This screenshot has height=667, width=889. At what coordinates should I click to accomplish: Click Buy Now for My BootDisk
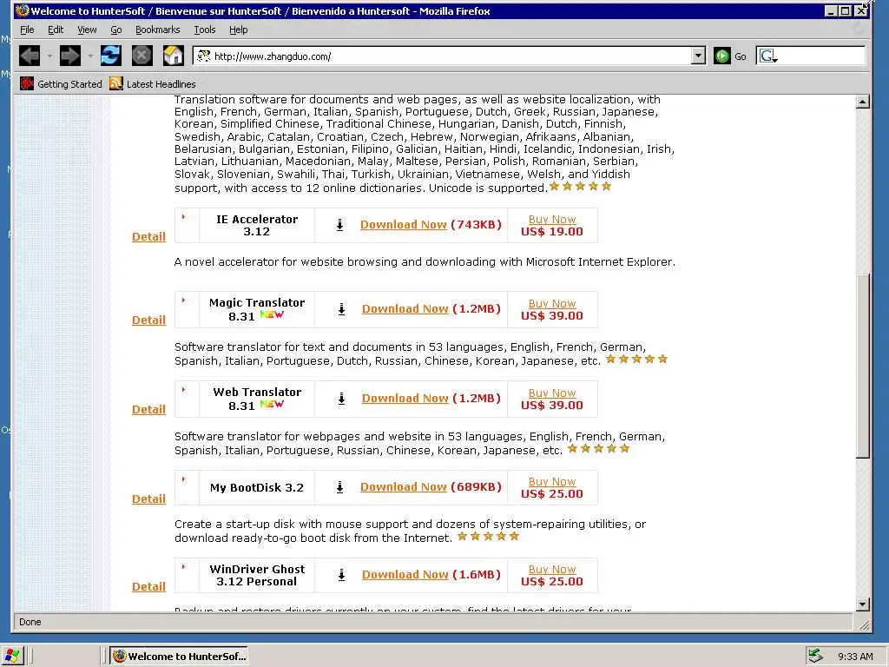pos(552,481)
